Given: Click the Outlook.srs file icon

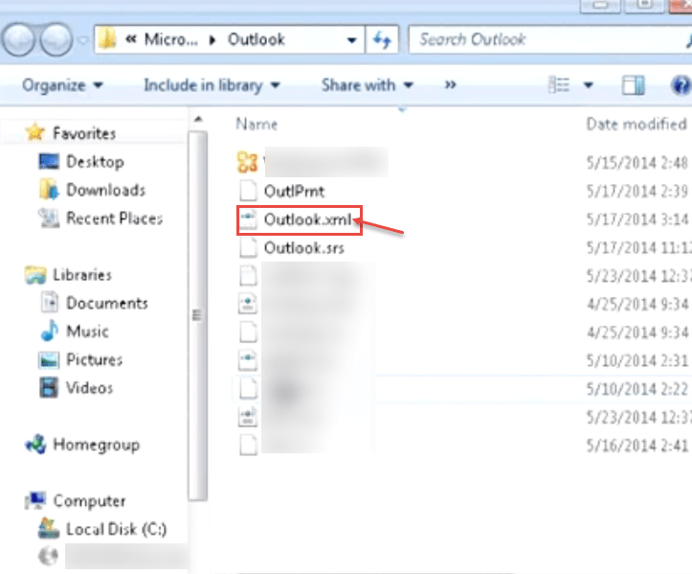Looking at the screenshot, I should point(248,248).
